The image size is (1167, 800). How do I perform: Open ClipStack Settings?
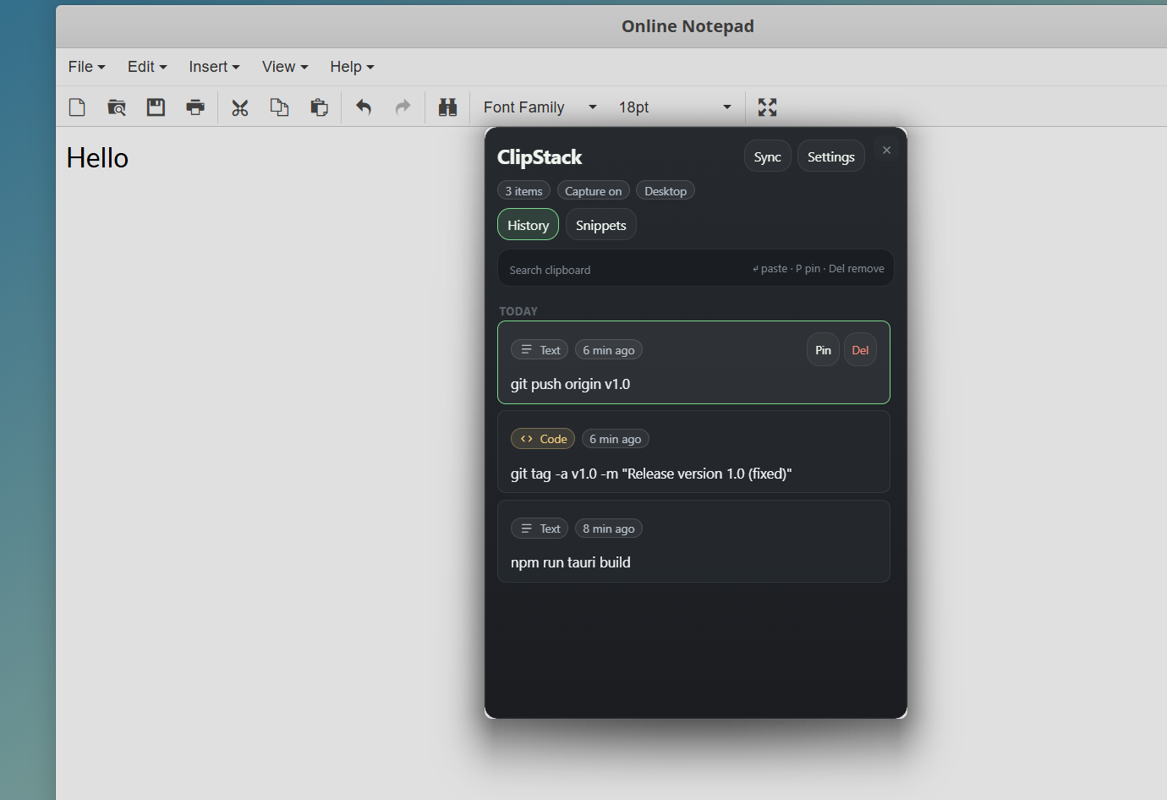click(x=831, y=156)
